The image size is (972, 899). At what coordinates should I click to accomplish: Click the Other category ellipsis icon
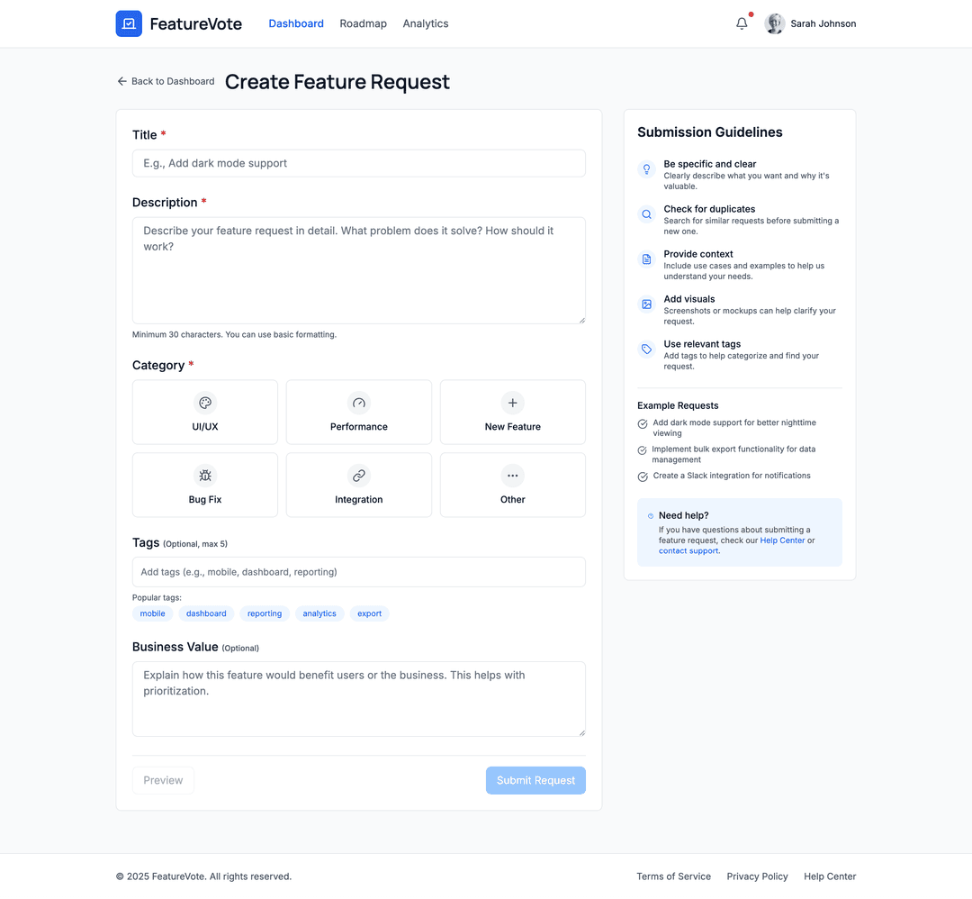pos(512,476)
